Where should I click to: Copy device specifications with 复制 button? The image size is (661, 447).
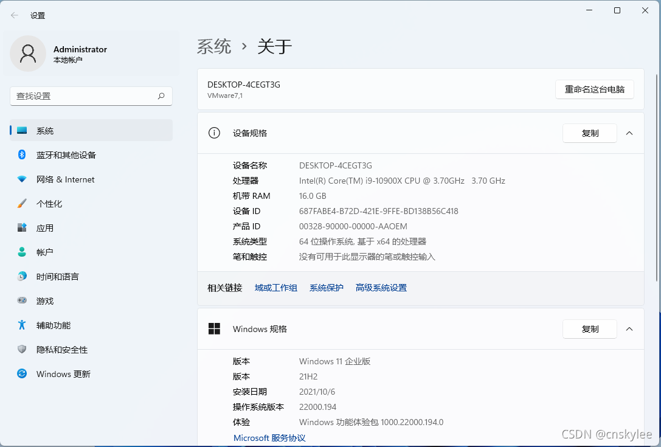coord(590,133)
